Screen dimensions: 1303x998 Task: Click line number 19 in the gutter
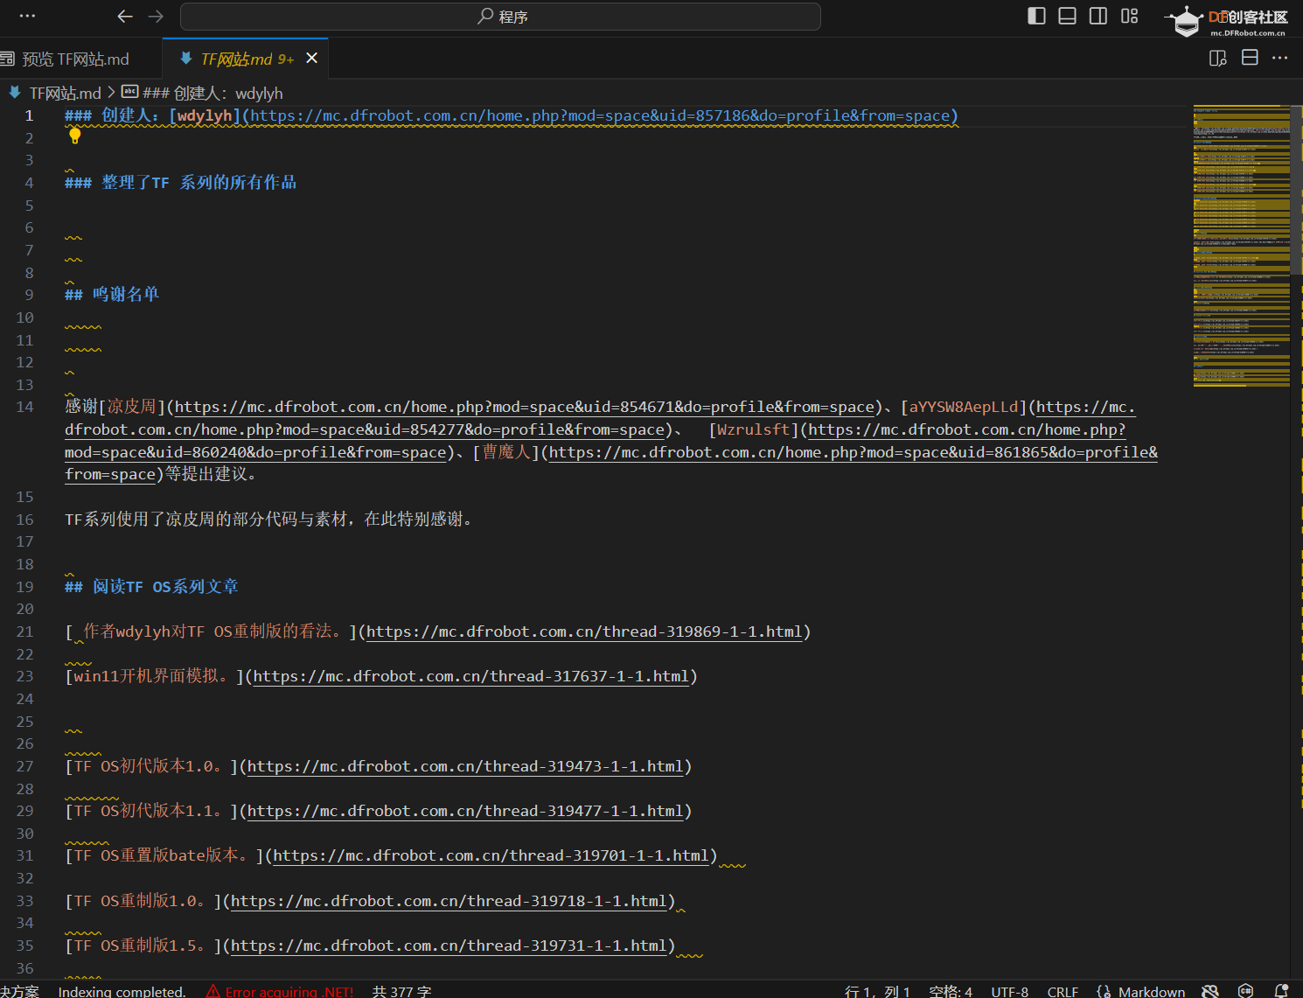(24, 587)
